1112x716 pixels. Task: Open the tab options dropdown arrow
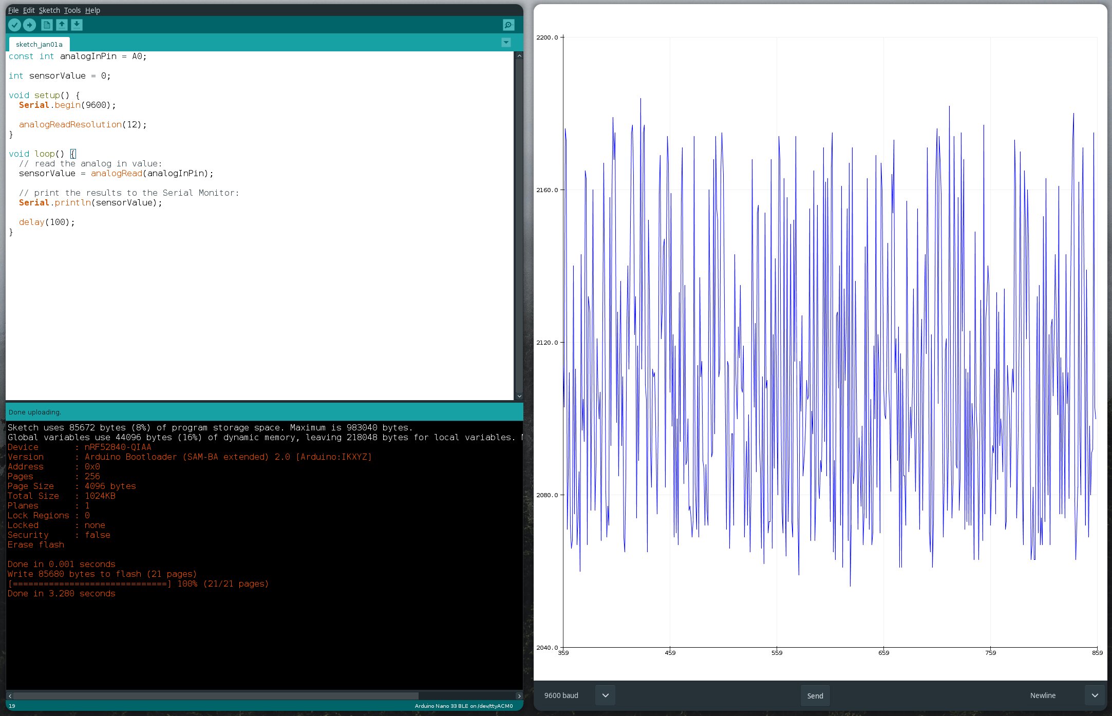(x=506, y=43)
